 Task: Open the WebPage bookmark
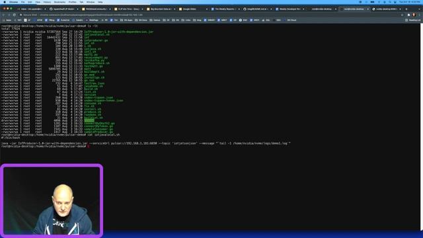(92, 20)
